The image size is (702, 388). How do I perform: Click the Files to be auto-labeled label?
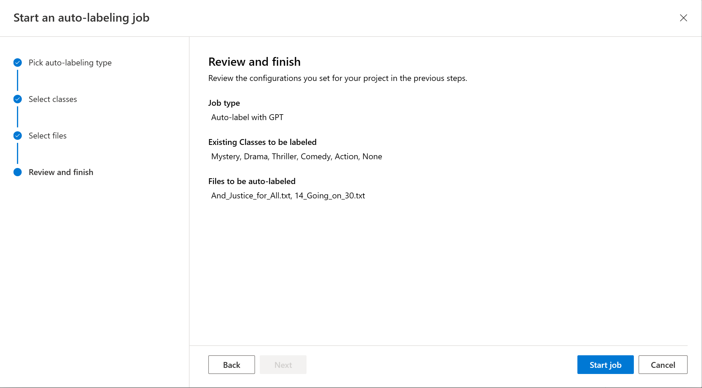click(x=252, y=181)
